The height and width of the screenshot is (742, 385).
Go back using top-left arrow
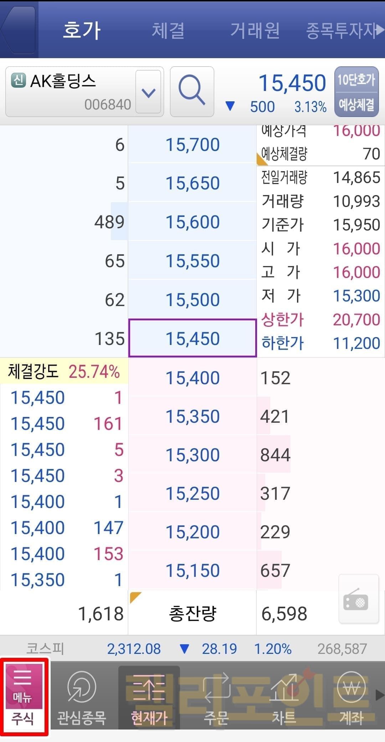(x=18, y=30)
